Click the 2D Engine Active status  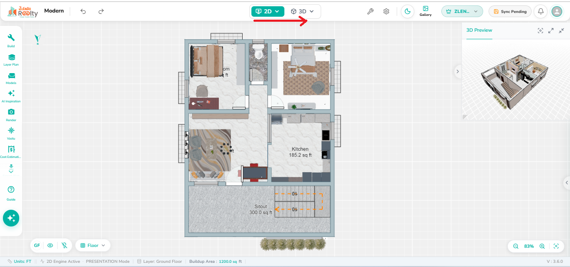[x=60, y=261]
